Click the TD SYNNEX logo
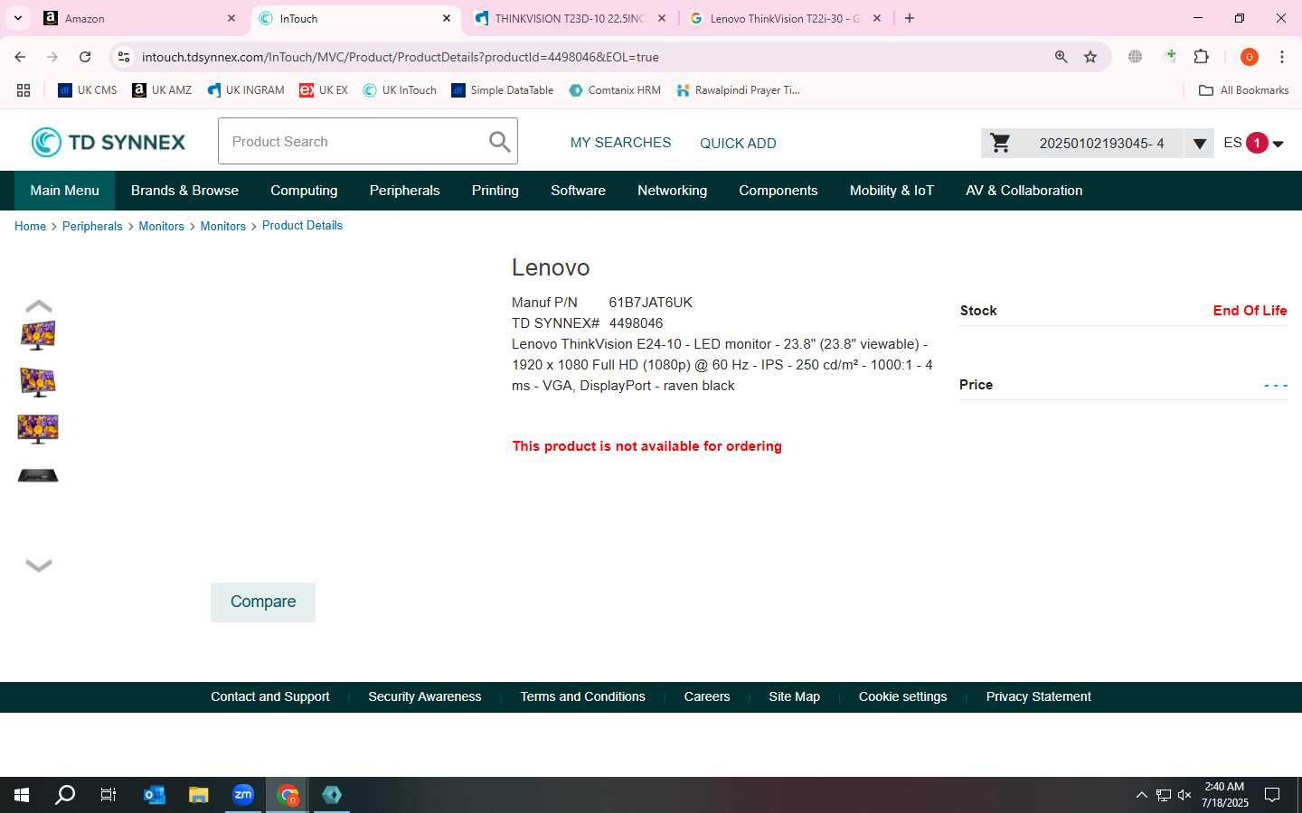The width and height of the screenshot is (1302, 813). pos(108,142)
